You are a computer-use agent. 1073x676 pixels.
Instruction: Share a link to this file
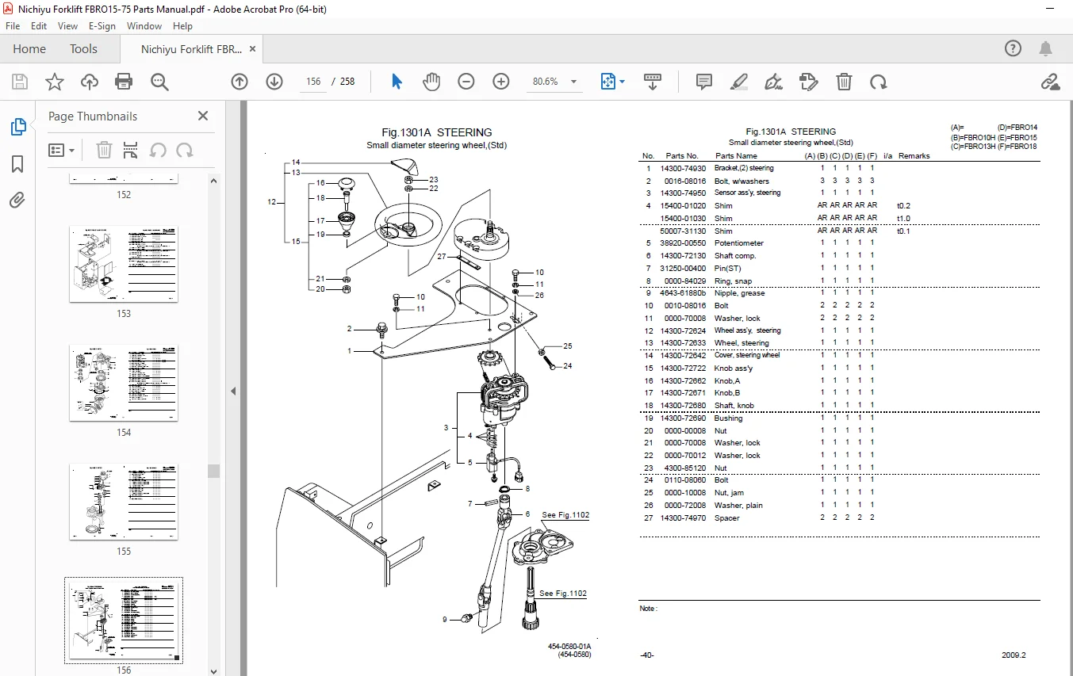1051,82
